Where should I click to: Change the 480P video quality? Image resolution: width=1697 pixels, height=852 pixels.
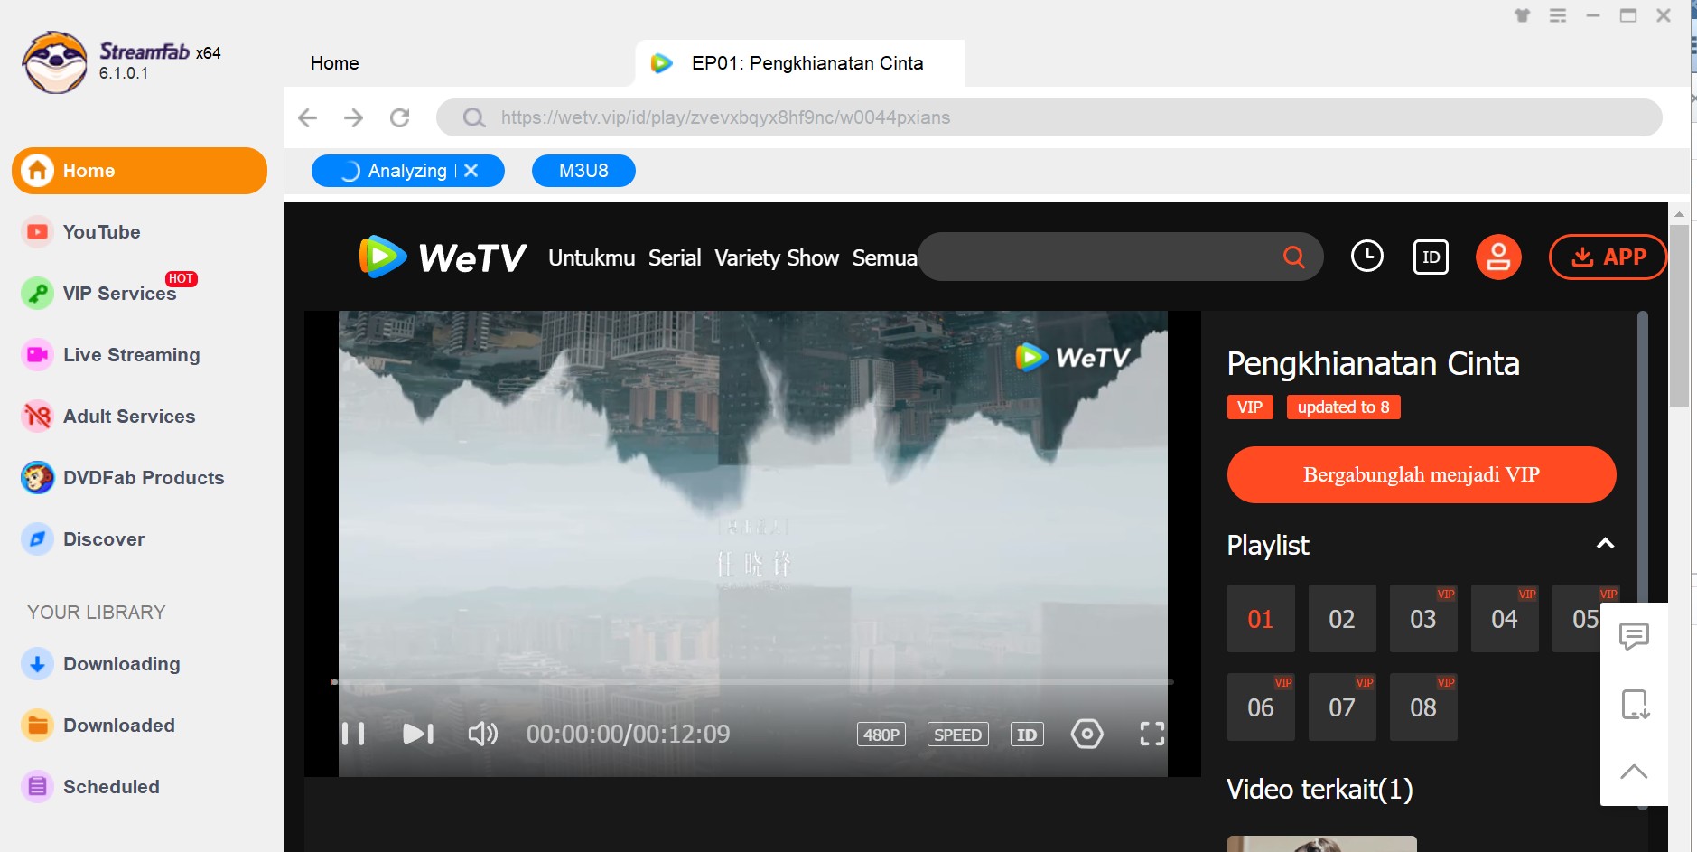click(x=881, y=735)
